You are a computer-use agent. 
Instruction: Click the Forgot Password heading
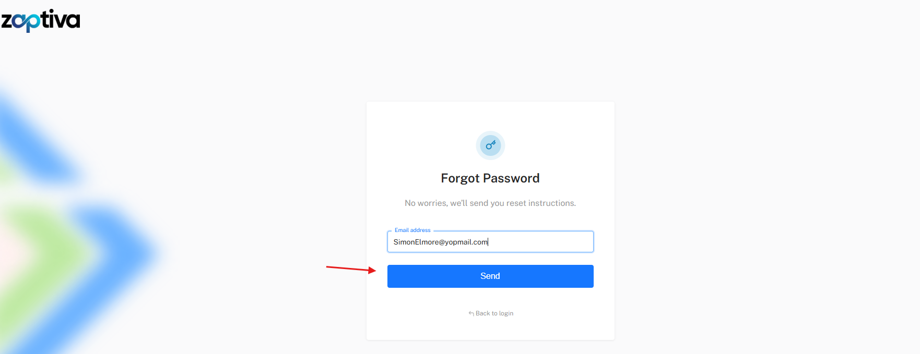(x=490, y=178)
